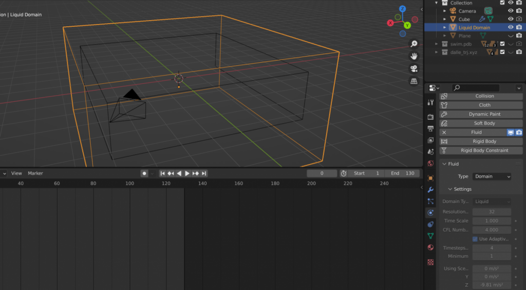Open the Render properties tab
Screen dimensions: 526x290
[431, 117]
